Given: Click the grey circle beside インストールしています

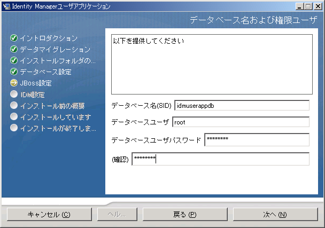Looking at the screenshot, I should pos(14,116).
